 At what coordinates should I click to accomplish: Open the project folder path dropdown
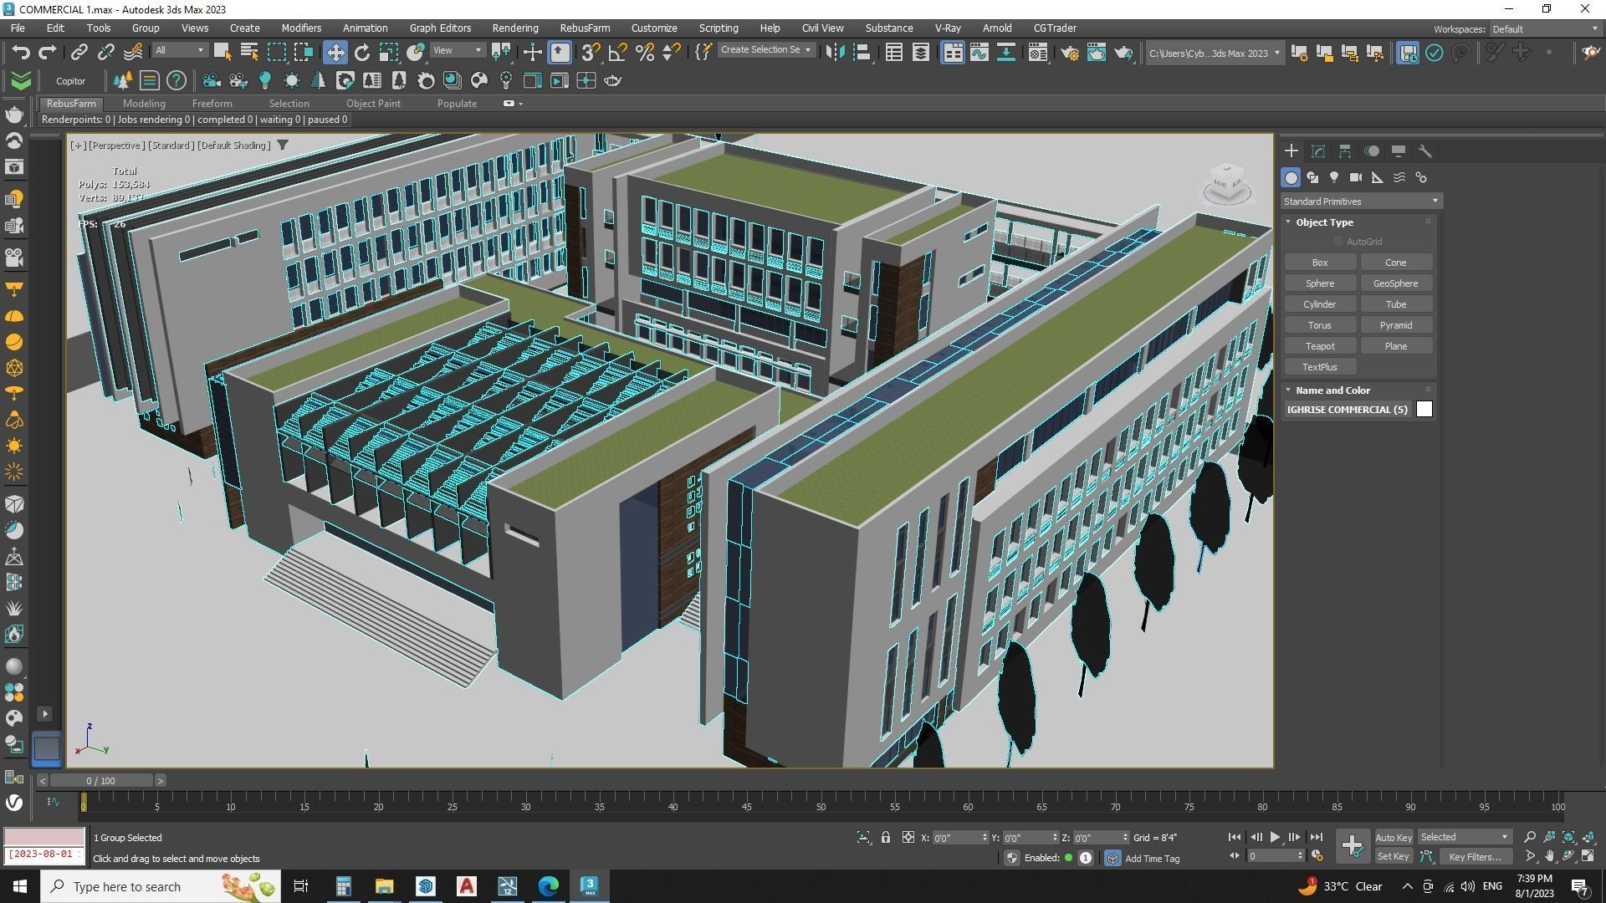(x=1214, y=53)
